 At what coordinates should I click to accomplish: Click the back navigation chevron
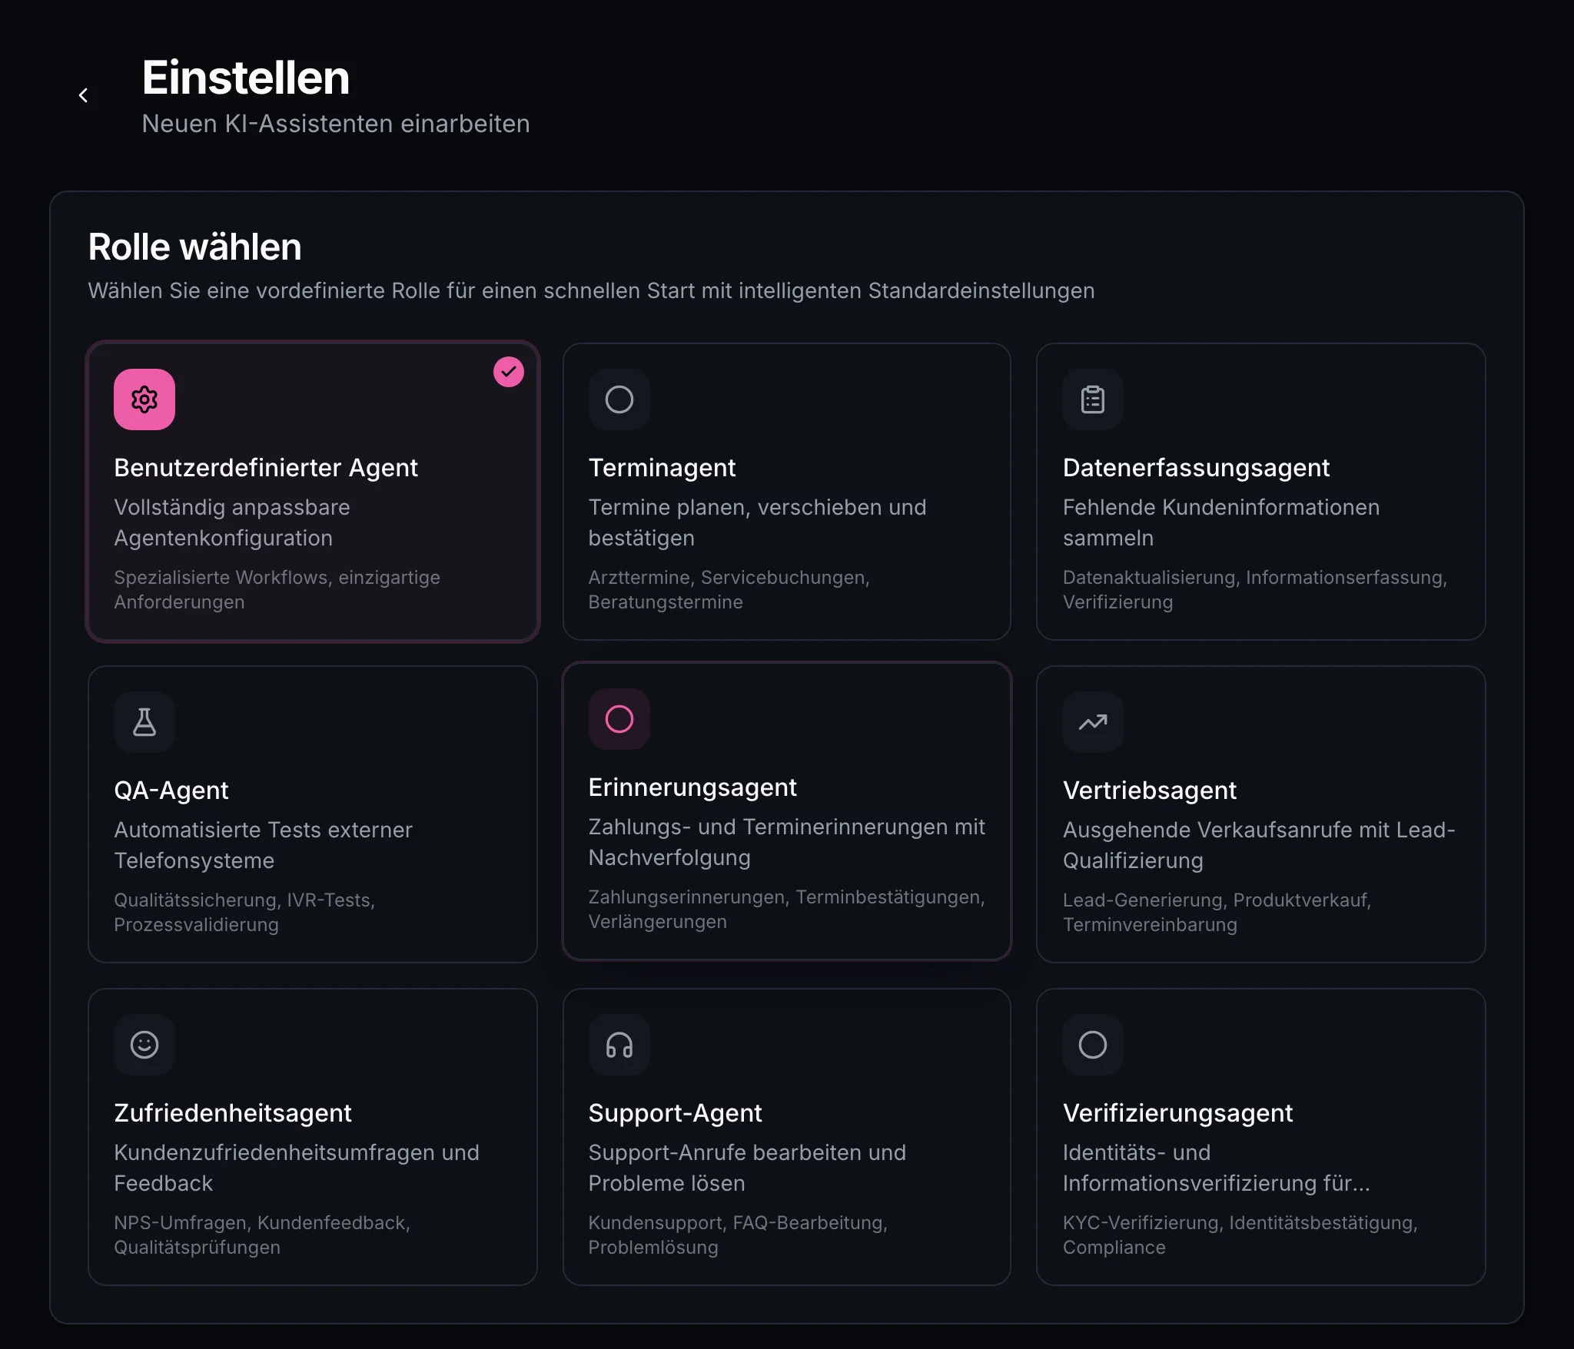tap(85, 95)
